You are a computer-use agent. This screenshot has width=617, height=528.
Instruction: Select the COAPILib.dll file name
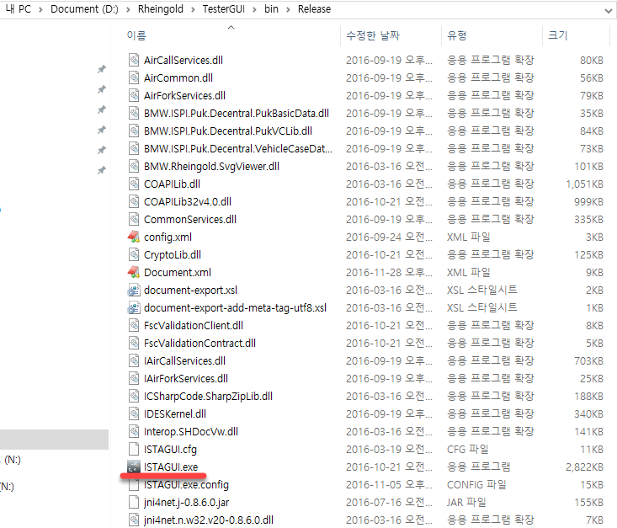click(172, 184)
